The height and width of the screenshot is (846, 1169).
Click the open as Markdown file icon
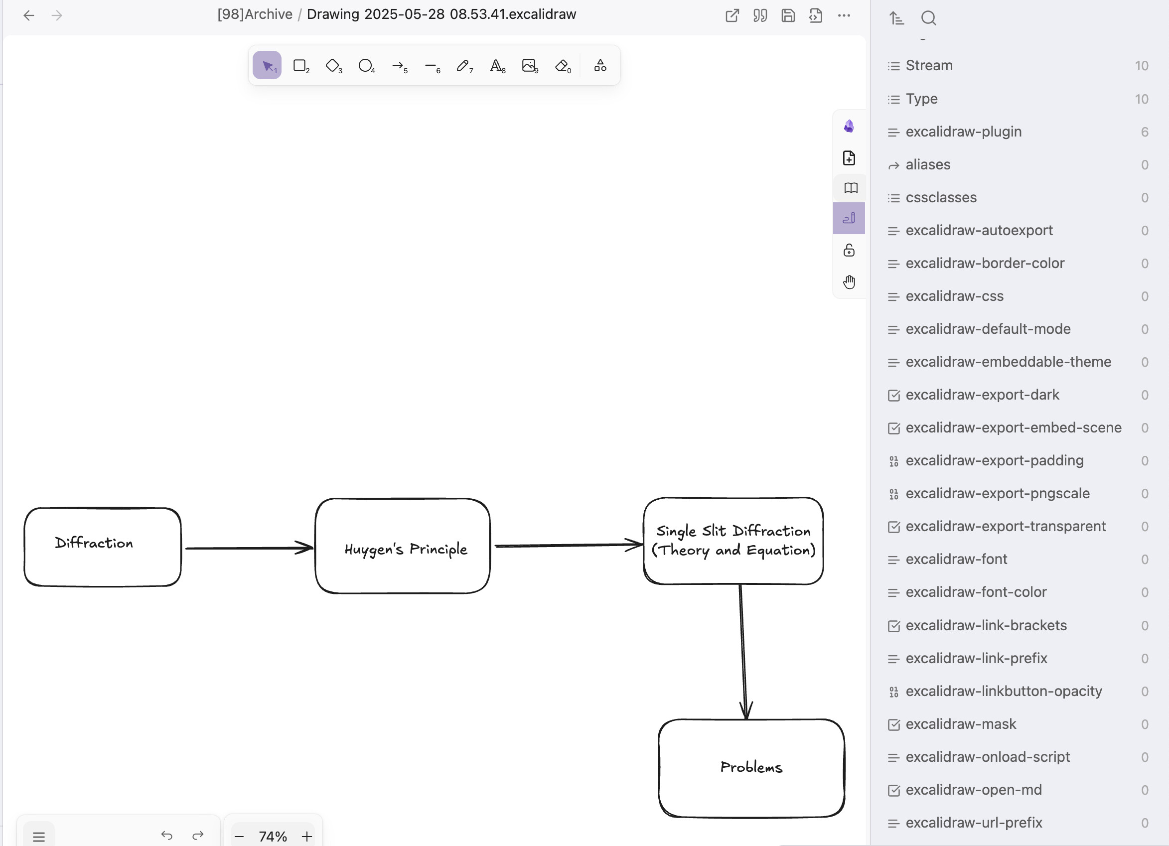tap(816, 15)
